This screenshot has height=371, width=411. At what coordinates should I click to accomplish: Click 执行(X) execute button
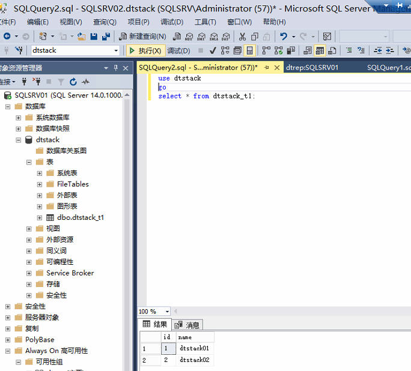(x=146, y=50)
